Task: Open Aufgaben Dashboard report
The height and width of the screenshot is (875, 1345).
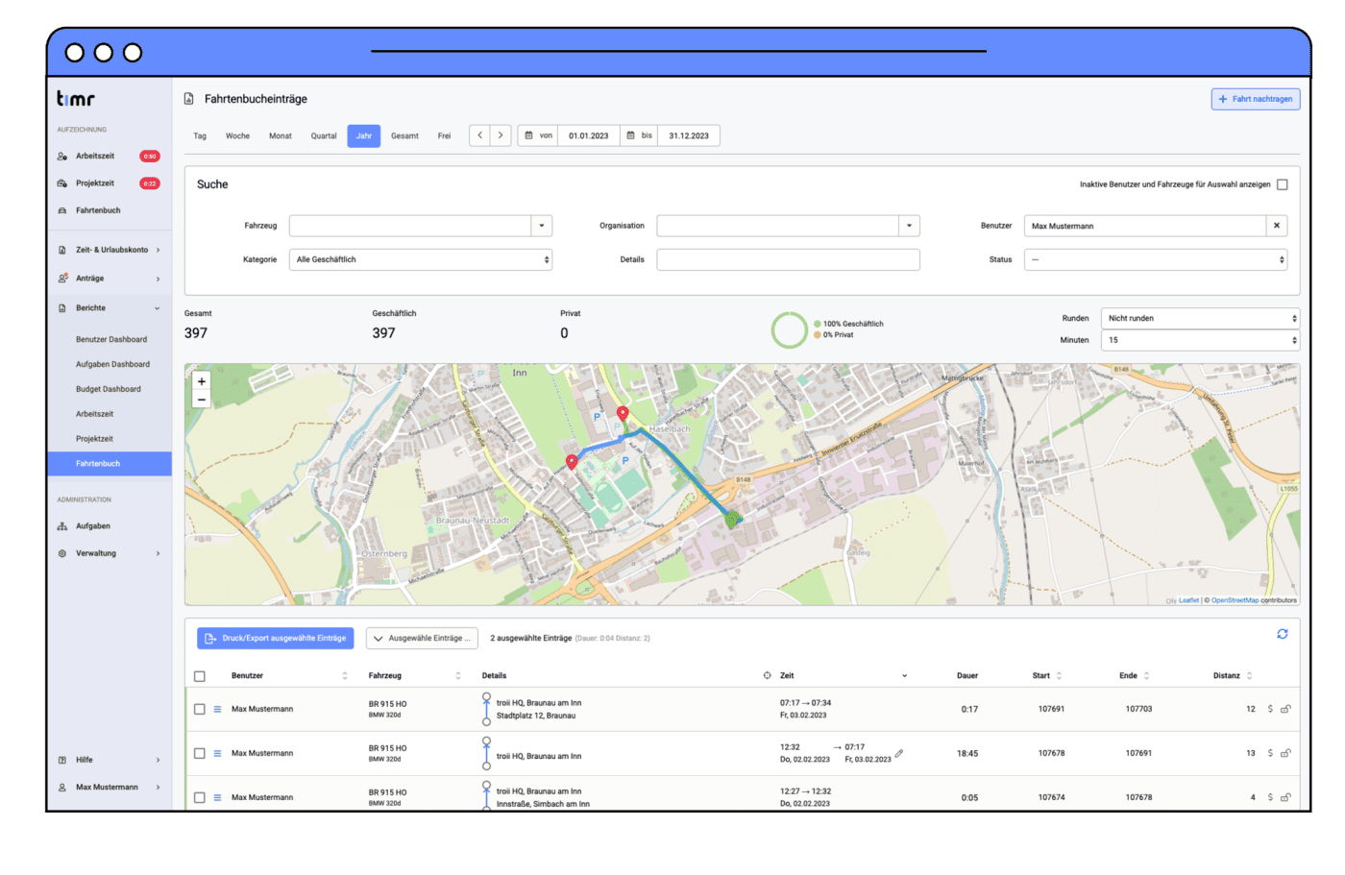Action: coord(112,365)
